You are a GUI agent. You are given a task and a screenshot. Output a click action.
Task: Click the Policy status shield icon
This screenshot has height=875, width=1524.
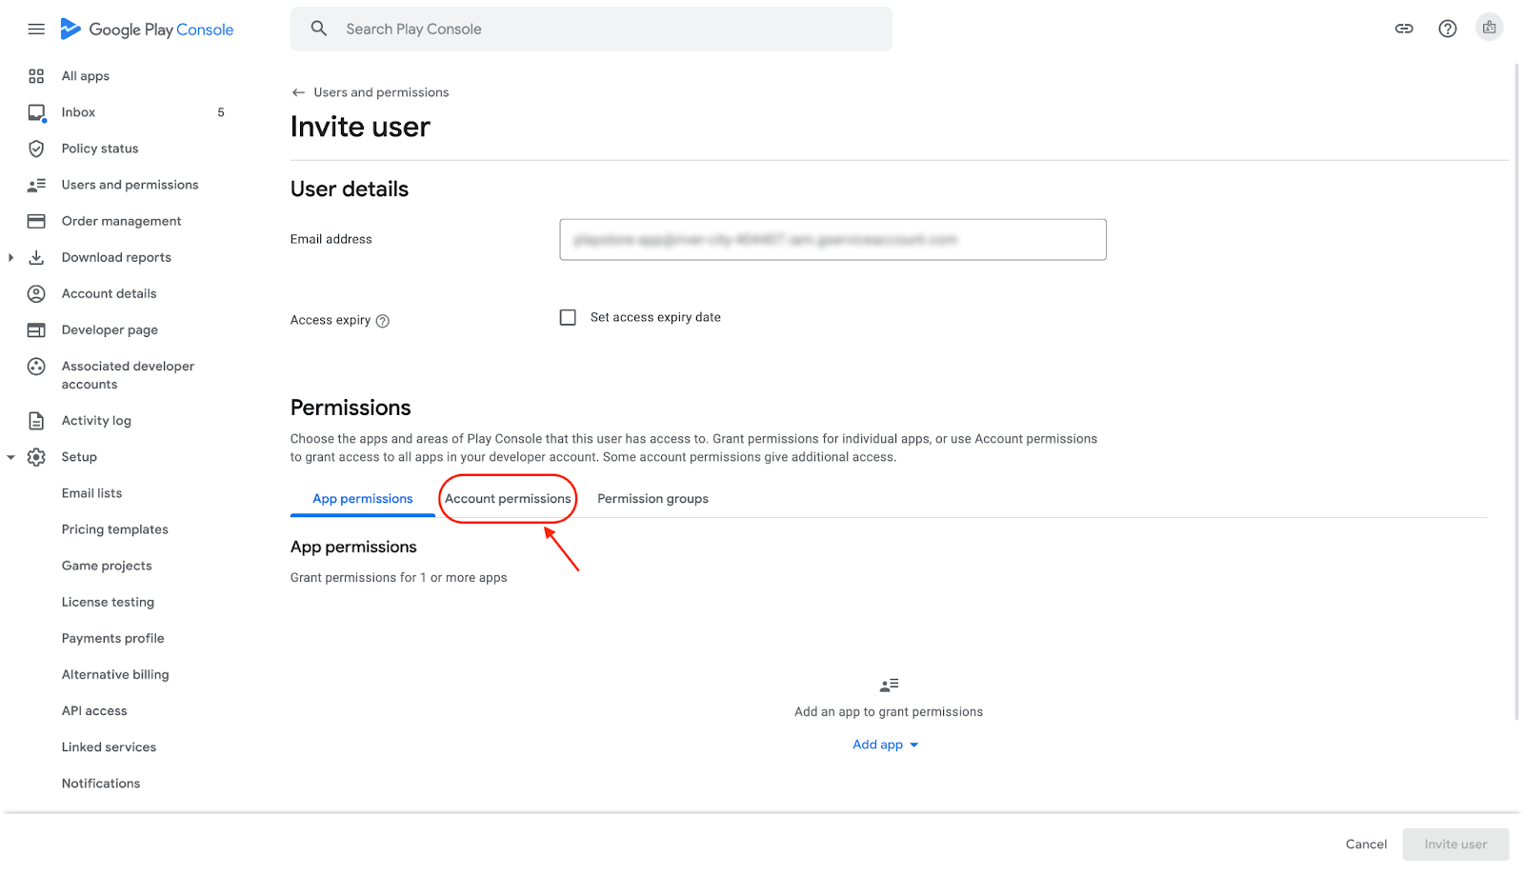pyautogui.click(x=36, y=149)
